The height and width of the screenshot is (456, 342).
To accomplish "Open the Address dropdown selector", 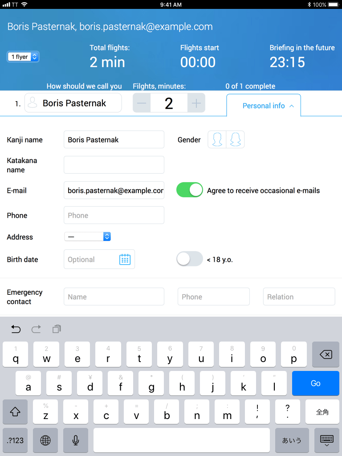I will pyautogui.click(x=88, y=237).
